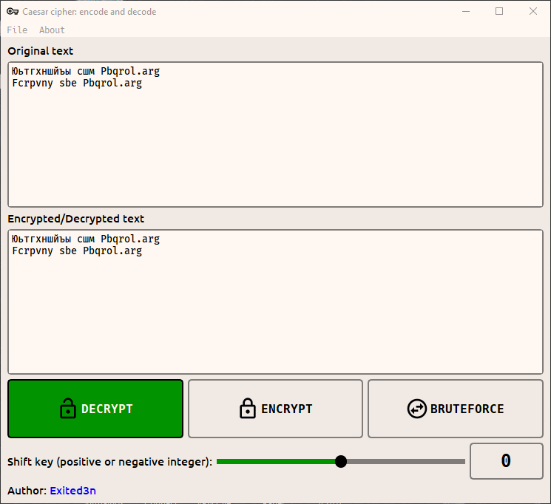Click the open padlock icon on DECRYPT
This screenshot has height=504, width=551.
(68, 408)
